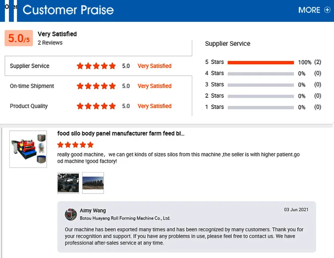Click the 5.0/5 overall score badge
Viewport: 334px width, 258px height.
19,39
